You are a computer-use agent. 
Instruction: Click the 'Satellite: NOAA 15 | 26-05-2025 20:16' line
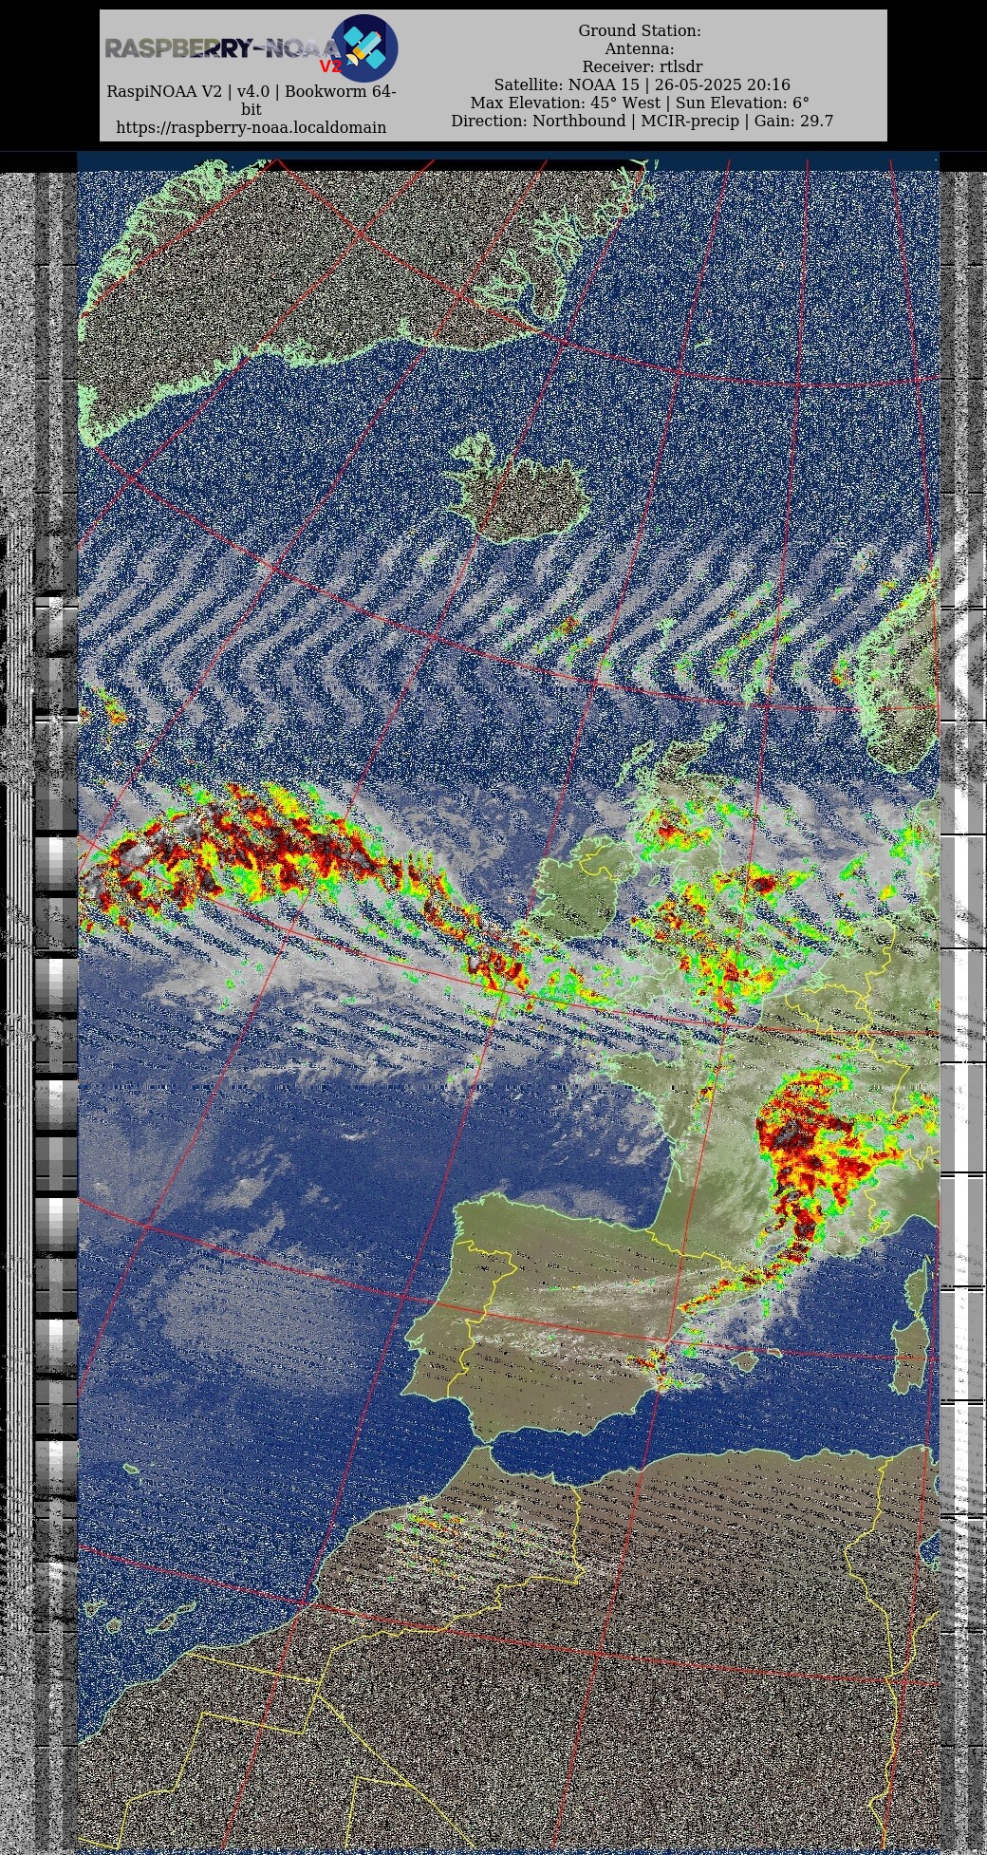click(x=642, y=84)
